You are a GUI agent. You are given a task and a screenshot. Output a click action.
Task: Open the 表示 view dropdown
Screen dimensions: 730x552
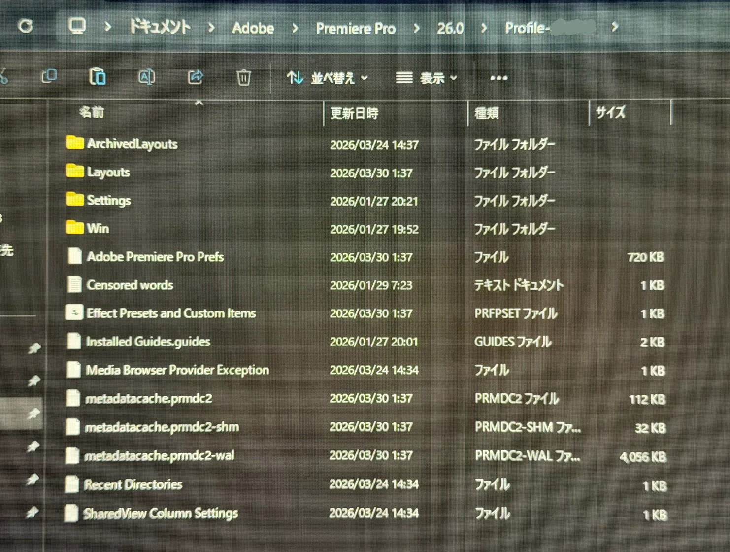pyautogui.click(x=427, y=78)
